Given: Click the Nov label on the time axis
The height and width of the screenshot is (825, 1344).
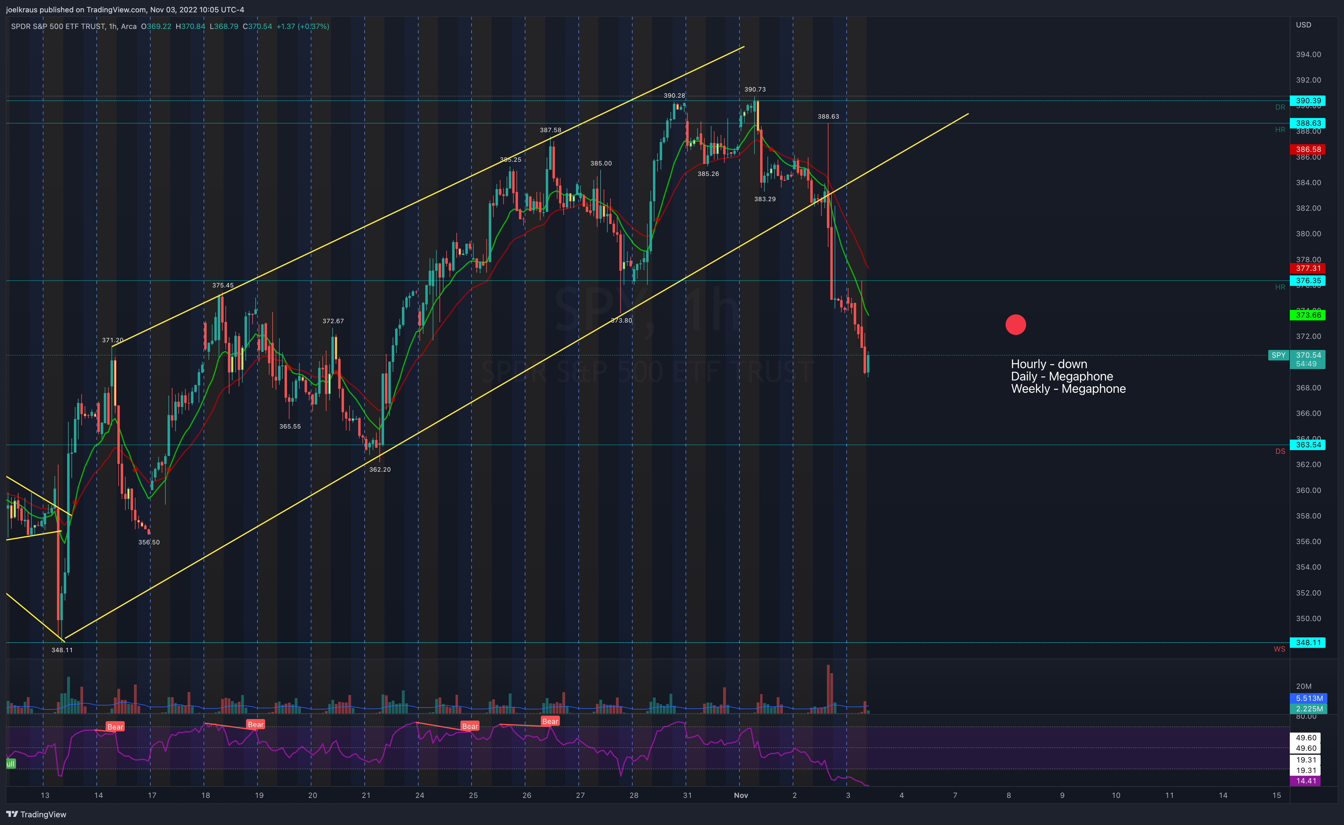Looking at the screenshot, I should coord(741,795).
